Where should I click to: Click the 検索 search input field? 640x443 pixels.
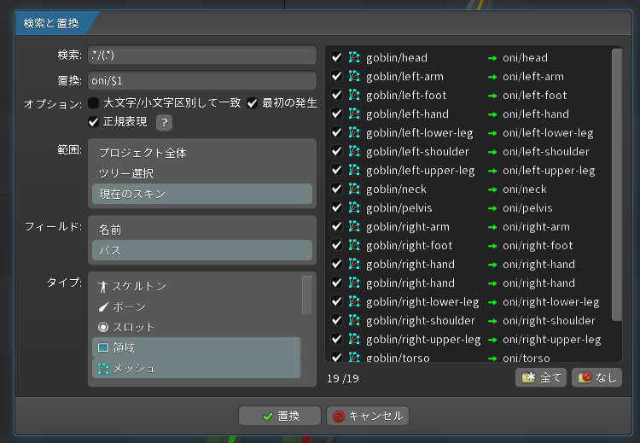202,55
